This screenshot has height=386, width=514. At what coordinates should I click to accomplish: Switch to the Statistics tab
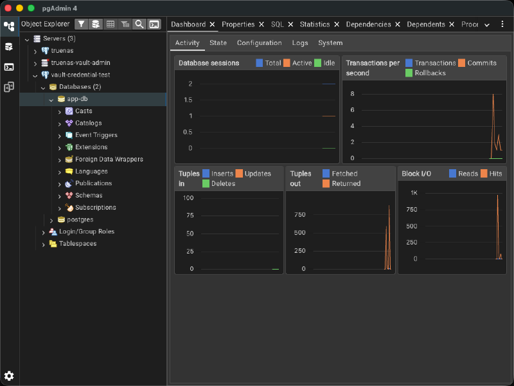pos(315,24)
